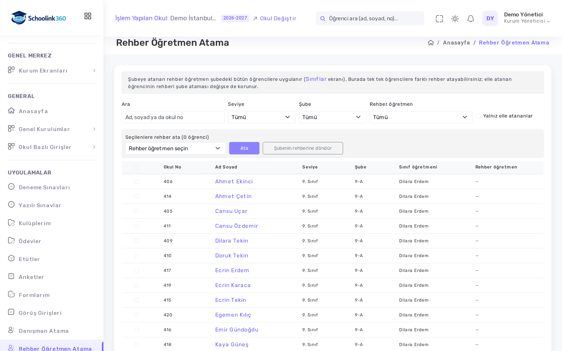The height and width of the screenshot is (351, 562).
Task: Click the Danışman Atama people icon
Action: click(11, 330)
